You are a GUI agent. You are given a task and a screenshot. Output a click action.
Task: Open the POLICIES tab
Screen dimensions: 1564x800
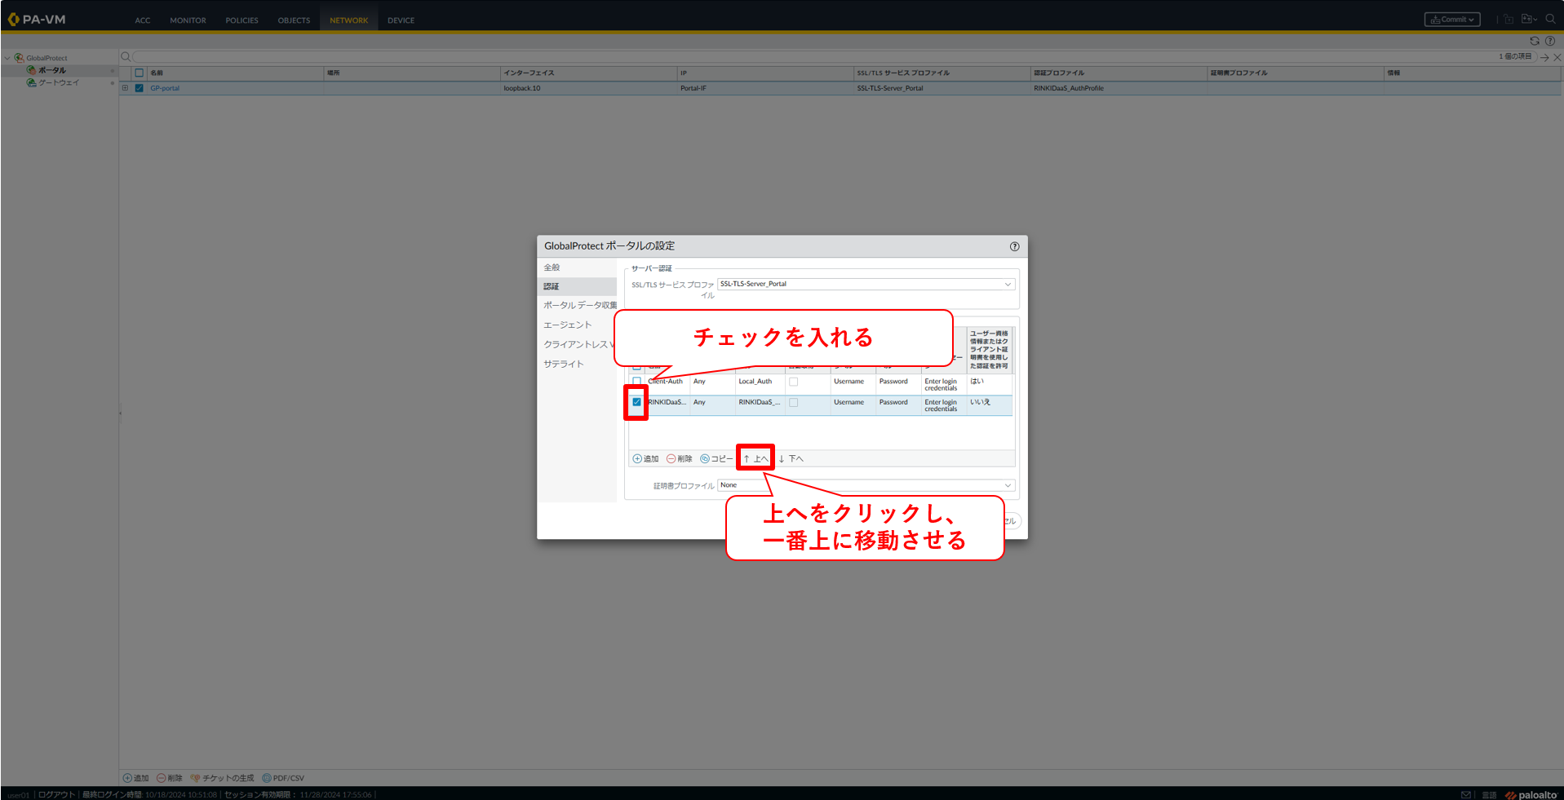tap(241, 20)
